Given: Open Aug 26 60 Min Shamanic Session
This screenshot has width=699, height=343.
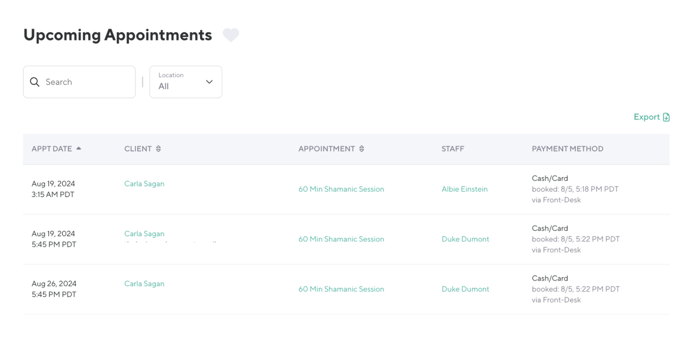Looking at the screenshot, I should click(341, 289).
